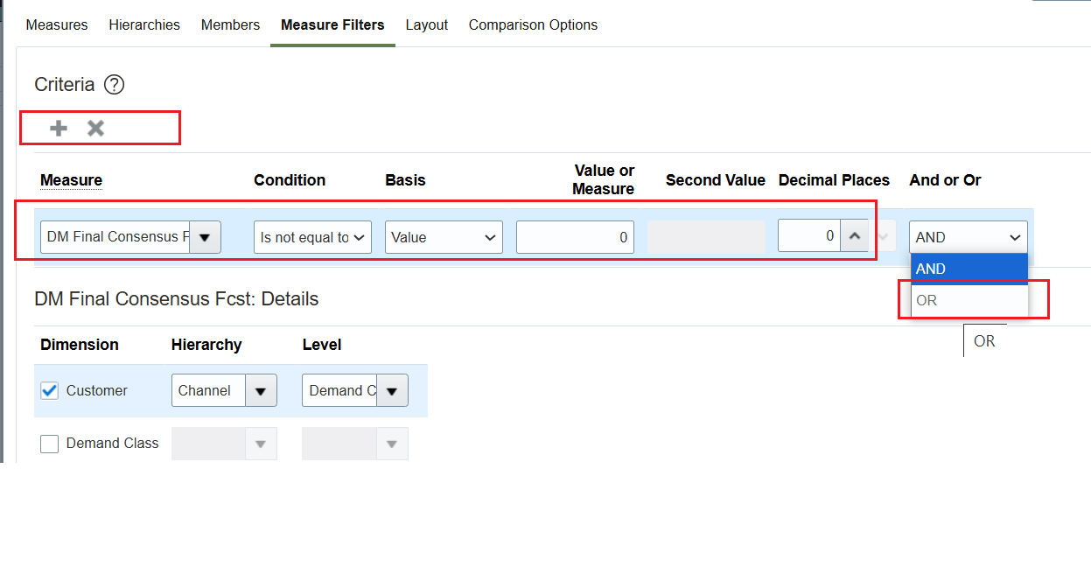Switch to the Layout tab
Viewport: 1091px width, 567px height.
(426, 24)
